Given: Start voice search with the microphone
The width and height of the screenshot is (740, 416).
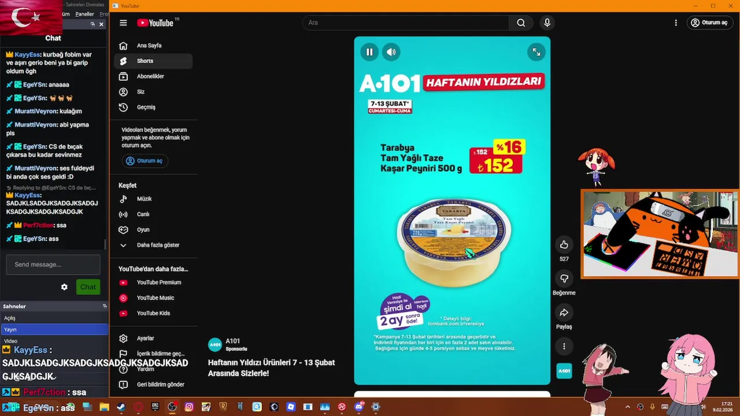Looking at the screenshot, I should 547,23.
